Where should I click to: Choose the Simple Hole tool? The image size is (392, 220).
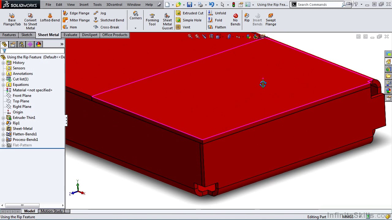click(x=189, y=20)
